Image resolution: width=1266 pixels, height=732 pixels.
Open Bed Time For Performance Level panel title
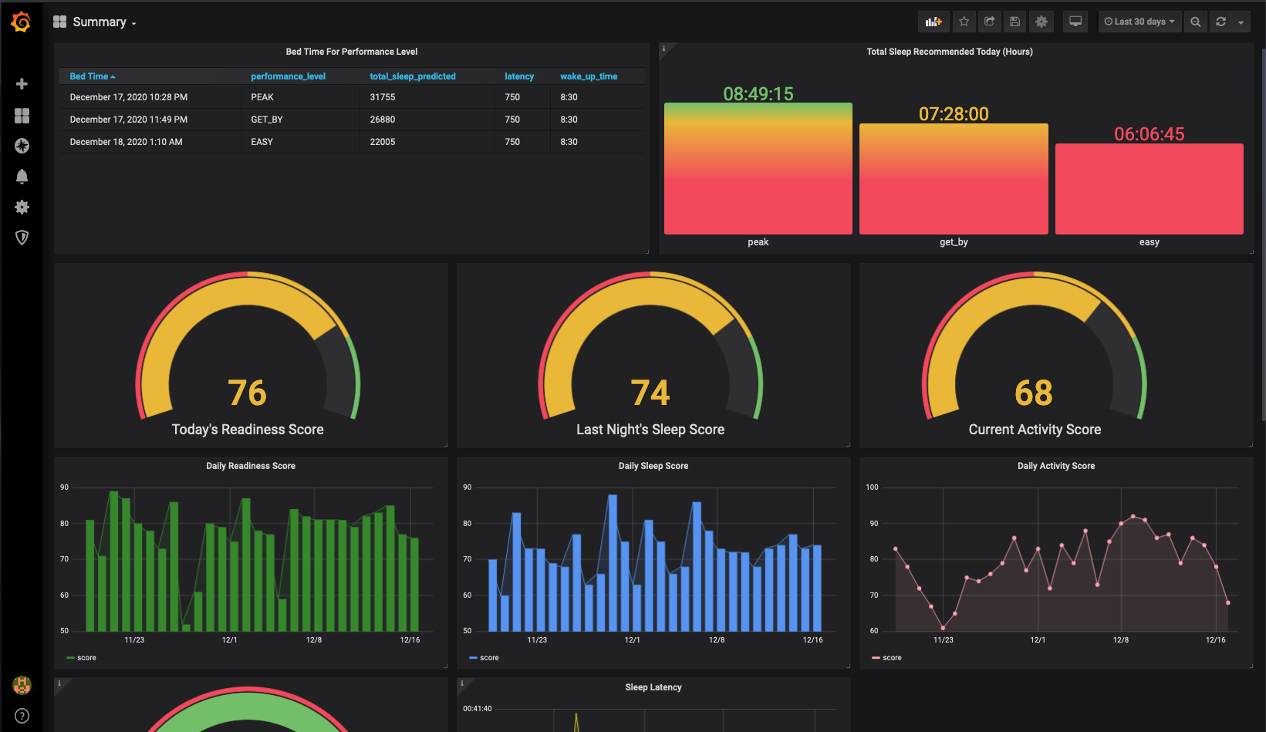pyautogui.click(x=351, y=52)
